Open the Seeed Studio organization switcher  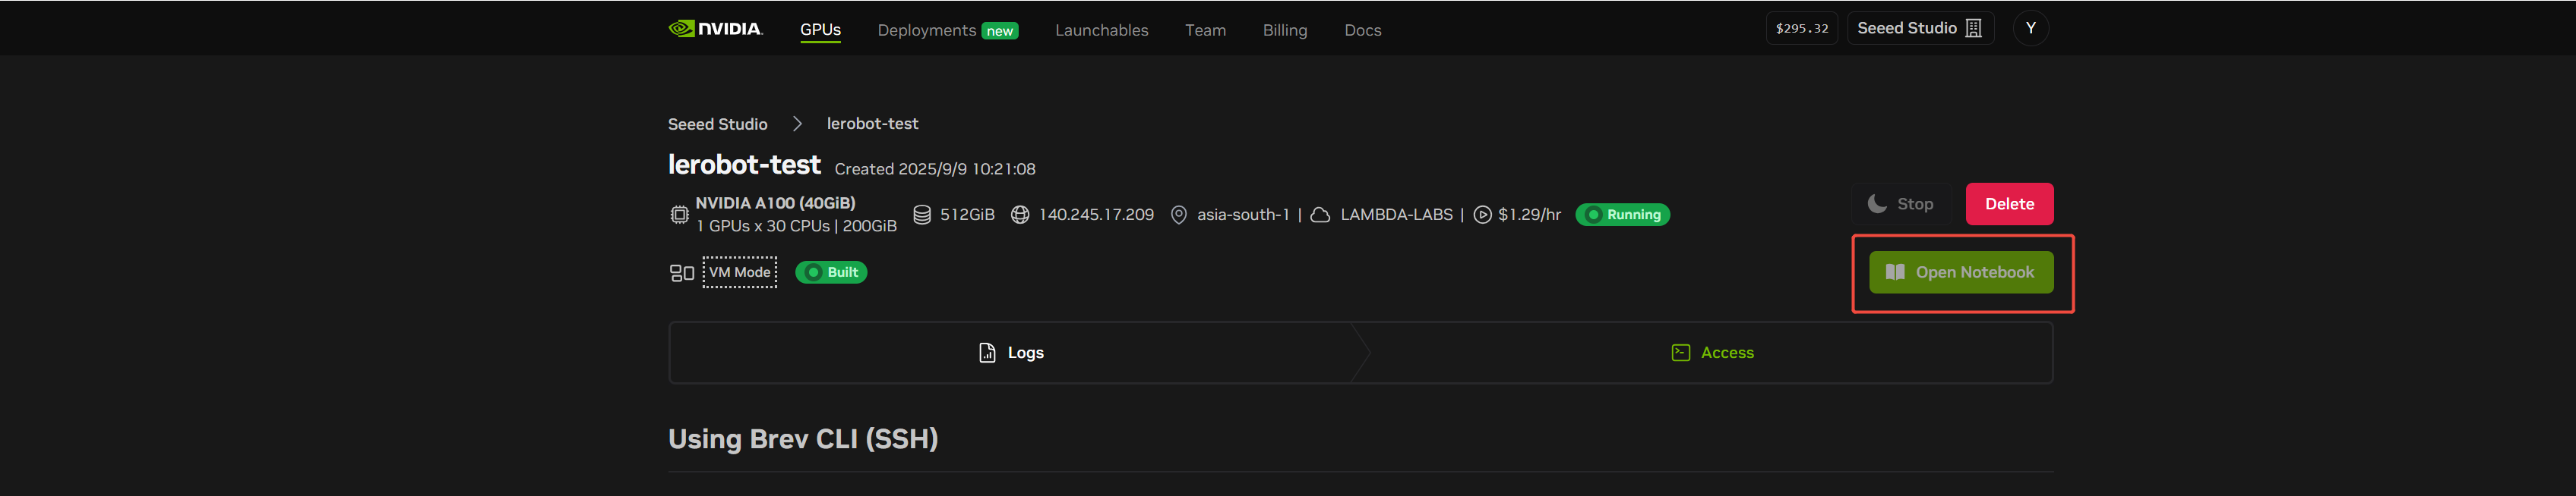pyautogui.click(x=1920, y=28)
